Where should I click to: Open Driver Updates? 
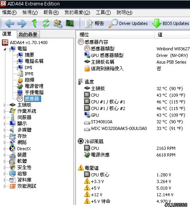(x=128, y=23)
